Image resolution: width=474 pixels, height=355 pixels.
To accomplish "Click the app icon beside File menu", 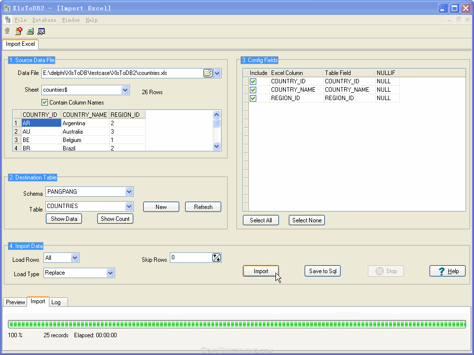I will (8, 20).
